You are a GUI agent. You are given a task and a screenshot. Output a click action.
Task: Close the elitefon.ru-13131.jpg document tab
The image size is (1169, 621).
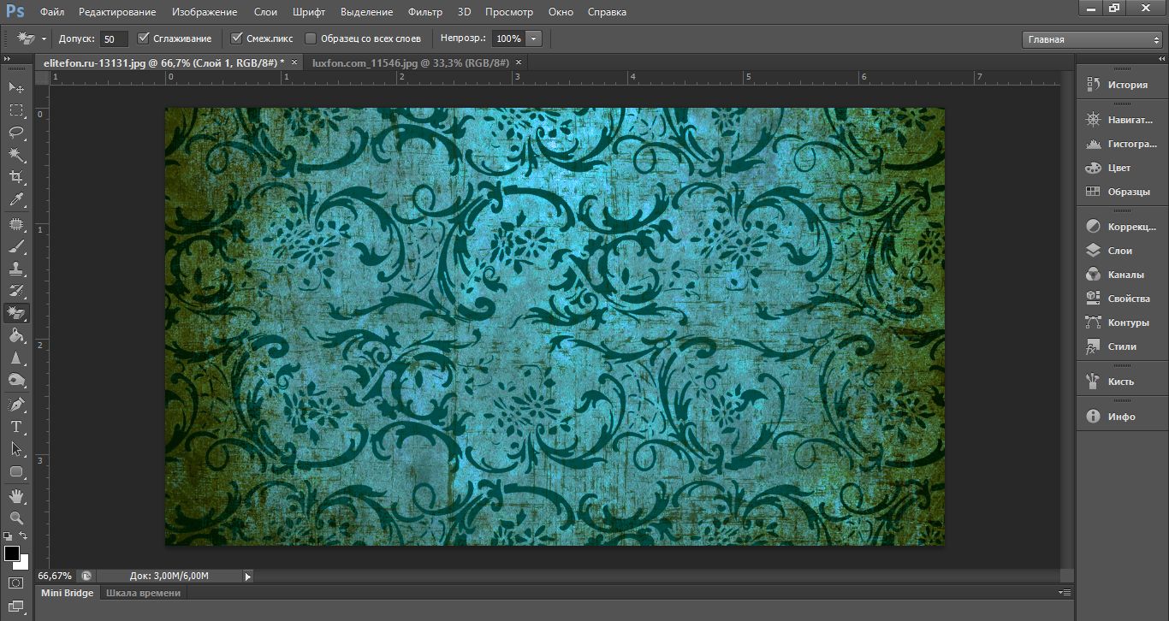[294, 62]
